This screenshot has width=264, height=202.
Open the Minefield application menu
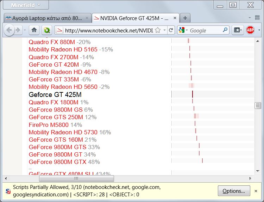[x=26, y=5]
